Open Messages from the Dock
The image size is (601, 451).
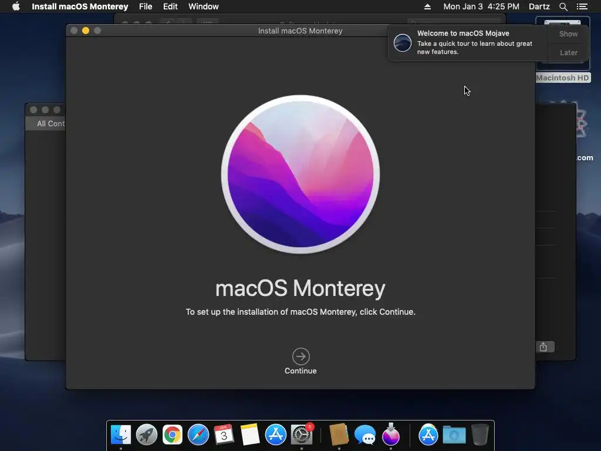(365, 435)
